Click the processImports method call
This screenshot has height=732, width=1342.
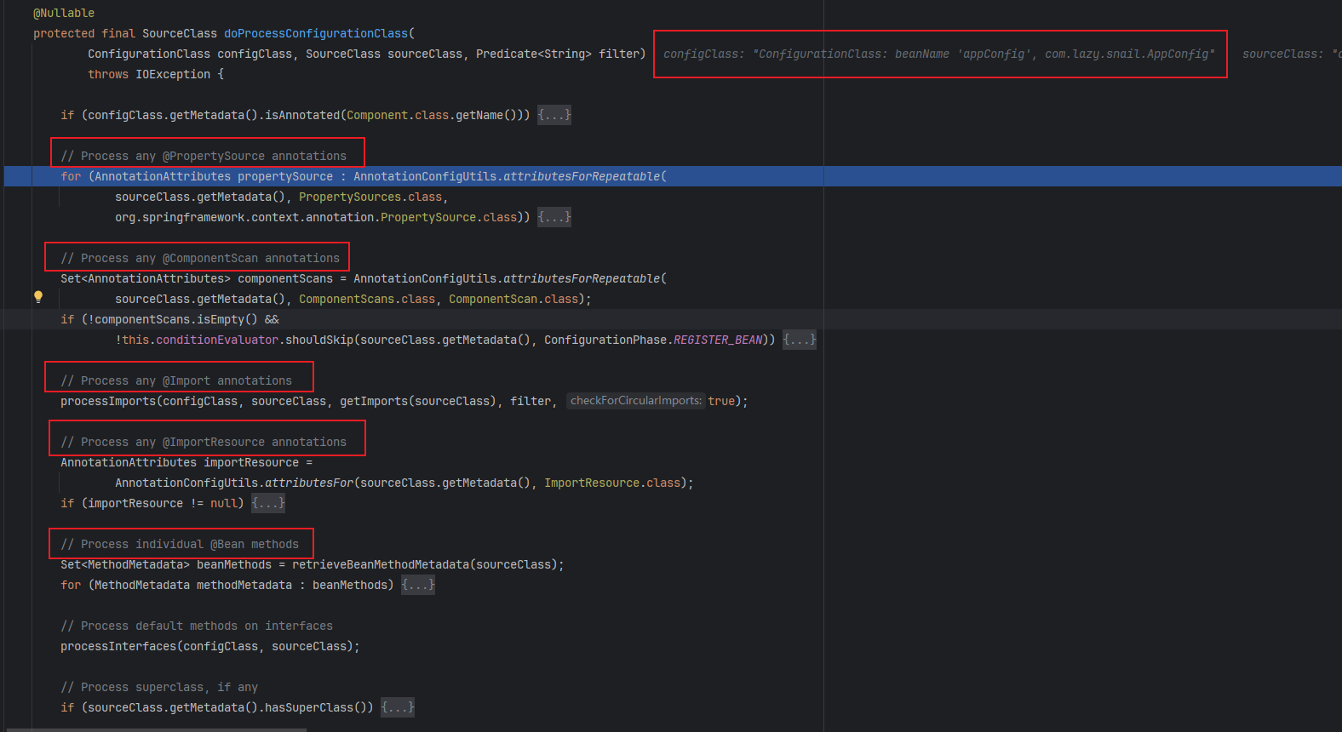(x=108, y=401)
